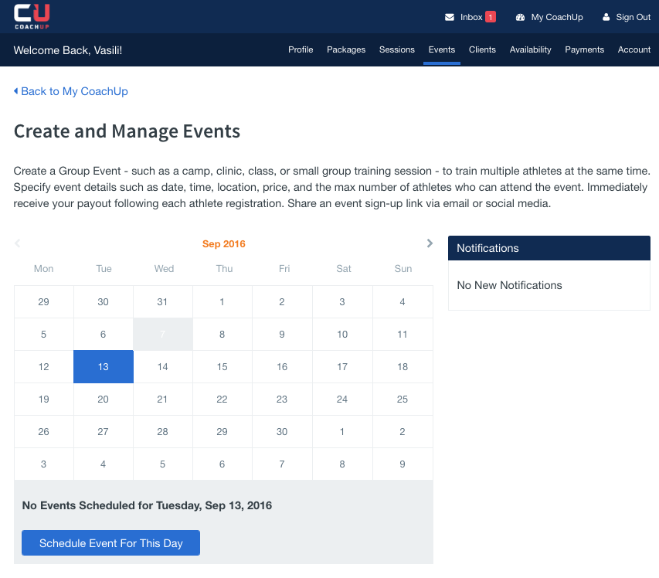Select August 29 in the calendar
Screen dimensions: 659x578
tap(44, 302)
